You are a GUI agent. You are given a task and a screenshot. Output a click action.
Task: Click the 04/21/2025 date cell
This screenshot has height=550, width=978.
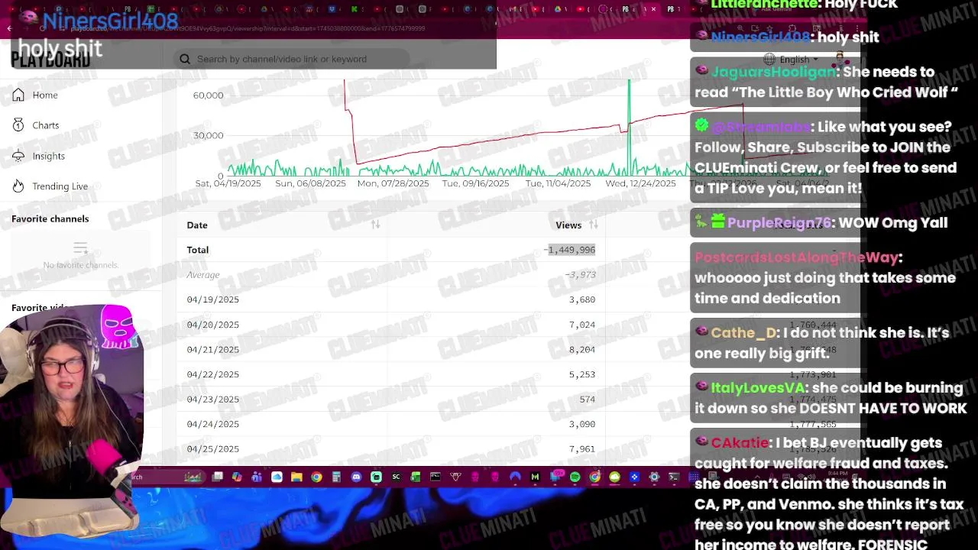tap(213, 349)
